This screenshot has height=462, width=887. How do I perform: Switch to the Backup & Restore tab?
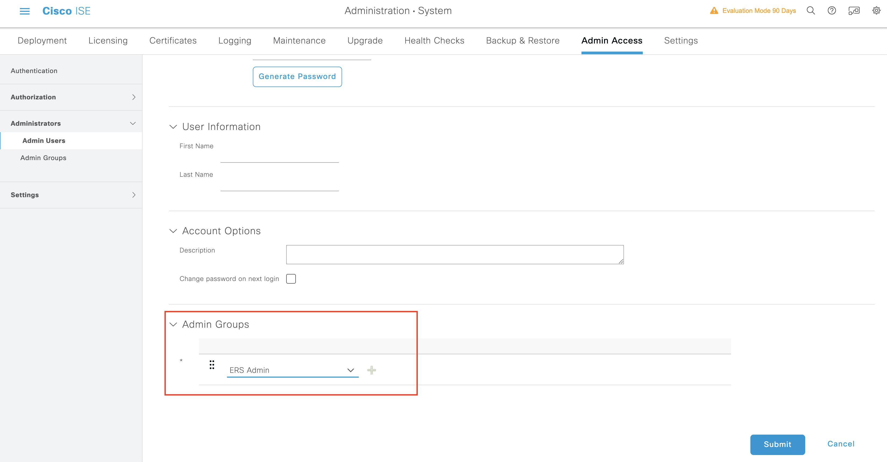(x=523, y=41)
